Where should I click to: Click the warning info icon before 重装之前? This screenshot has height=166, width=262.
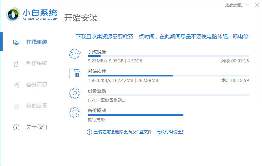click(x=89, y=132)
